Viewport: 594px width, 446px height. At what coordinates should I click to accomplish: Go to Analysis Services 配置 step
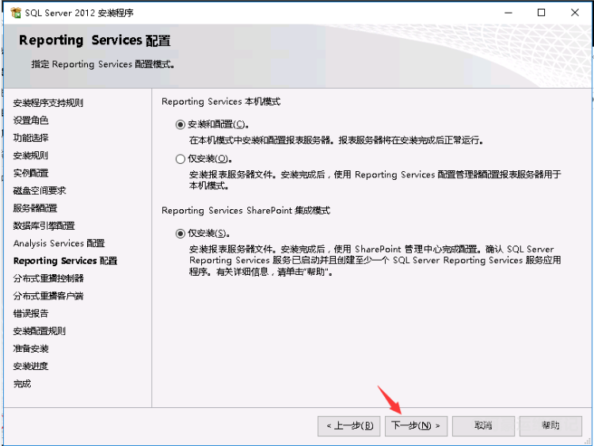tap(59, 243)
